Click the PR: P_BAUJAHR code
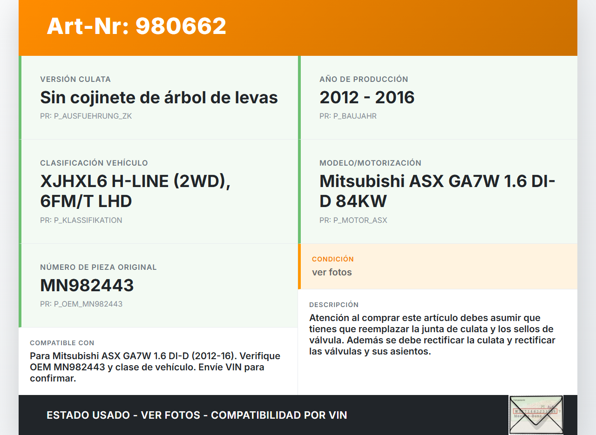This screenshot has width=596, height=435. (x=348, y=116)
